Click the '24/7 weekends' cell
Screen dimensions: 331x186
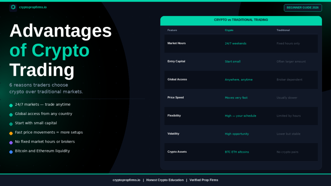click(x=236, y=44)
